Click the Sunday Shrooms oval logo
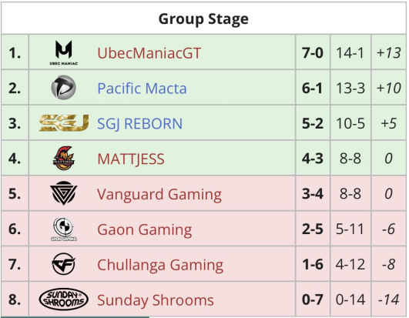 point(64,300)
